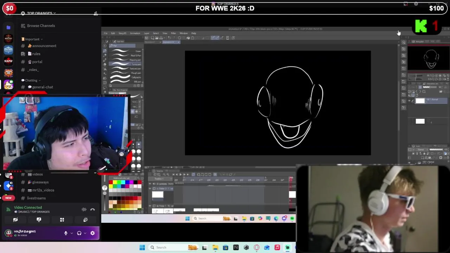This screenshot has height=253, width=450.
Task: Share your screen in Discord
Action: click(x=39, y=220)
